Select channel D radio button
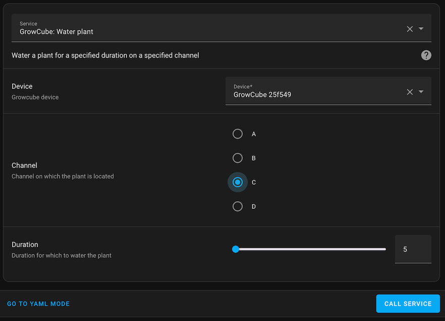445x321 pixels. pyautogui.click(x=237, y=207)
